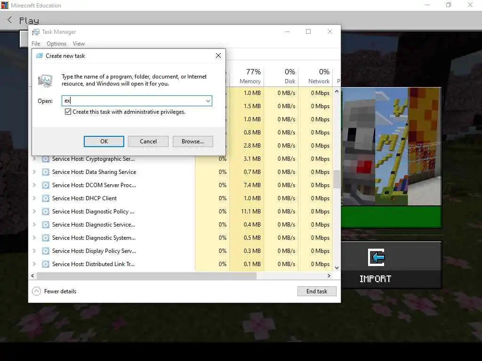Expand Service Host: Distributed Link Tracking row
Viewport: 482px width, 361px height.
[34, 264]
